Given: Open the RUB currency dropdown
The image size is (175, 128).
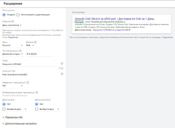Looking at the screenshot, I should [30, 45].
